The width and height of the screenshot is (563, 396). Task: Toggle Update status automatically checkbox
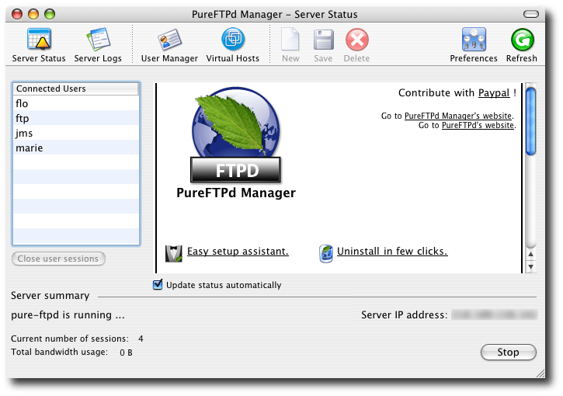point(158,285)
